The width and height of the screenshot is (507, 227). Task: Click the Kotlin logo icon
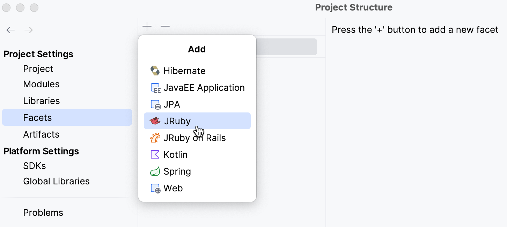[x=155, y=154]
